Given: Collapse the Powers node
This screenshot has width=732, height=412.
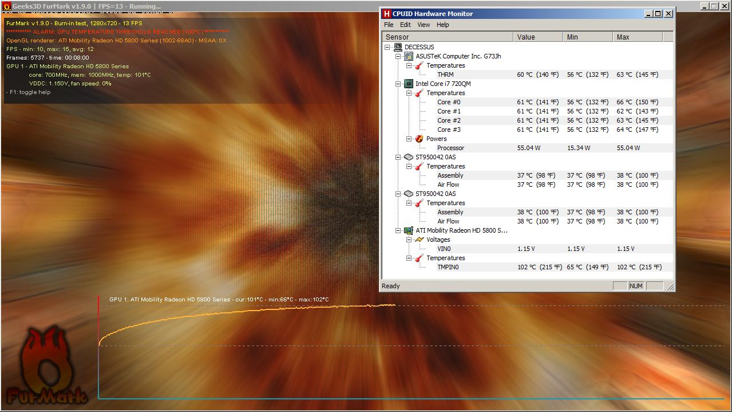Looking at the screenshot, I should [409, 139].
